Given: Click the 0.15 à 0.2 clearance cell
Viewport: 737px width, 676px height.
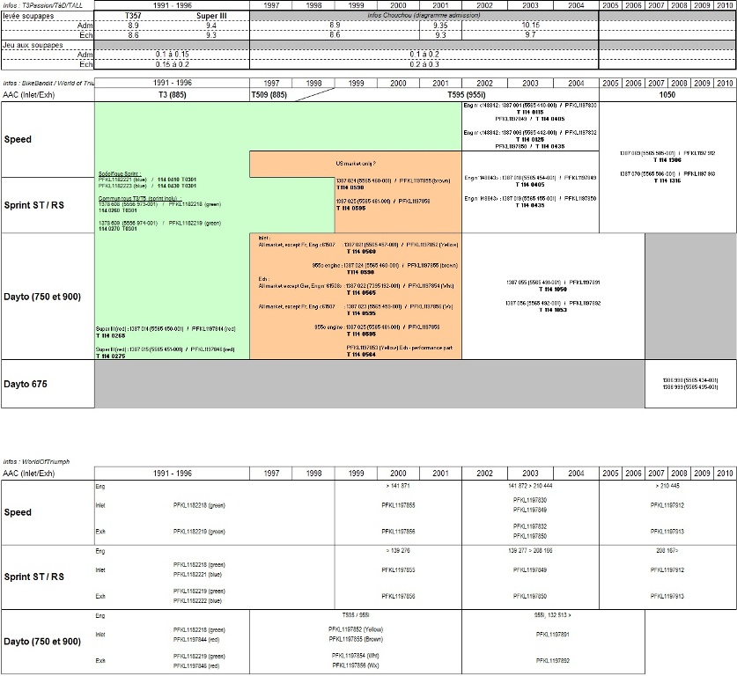Looking at the screenshot, I should pyautogui.click(x=172, y=64).
